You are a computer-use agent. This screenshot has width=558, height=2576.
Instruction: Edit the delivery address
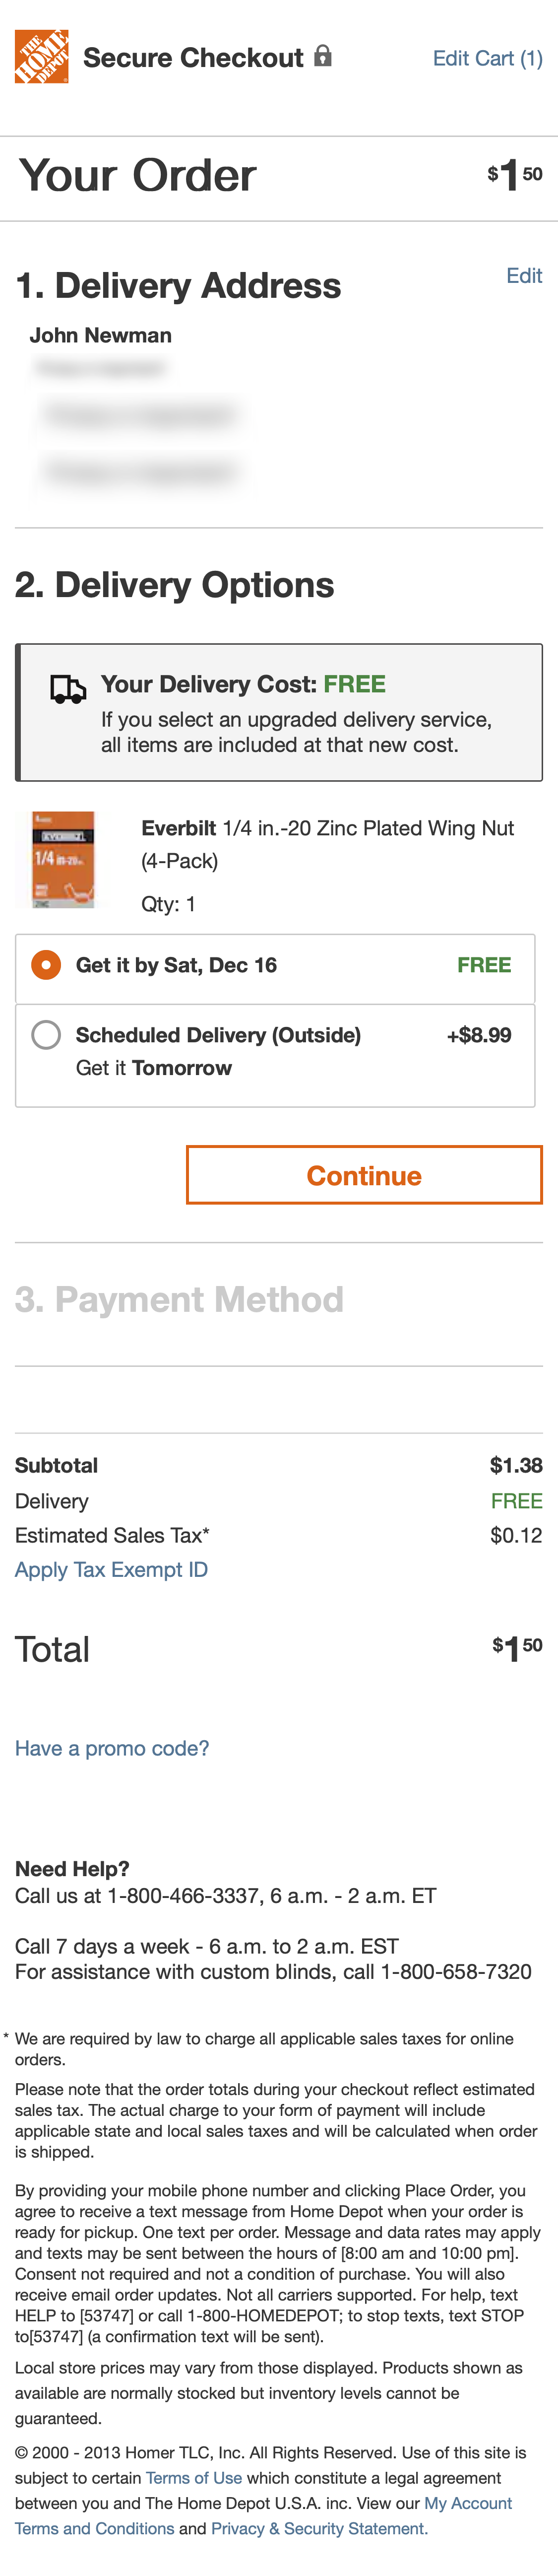(526, 275)
